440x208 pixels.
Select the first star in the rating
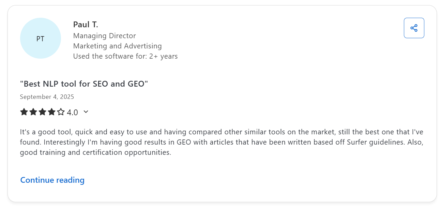[24, 112]
